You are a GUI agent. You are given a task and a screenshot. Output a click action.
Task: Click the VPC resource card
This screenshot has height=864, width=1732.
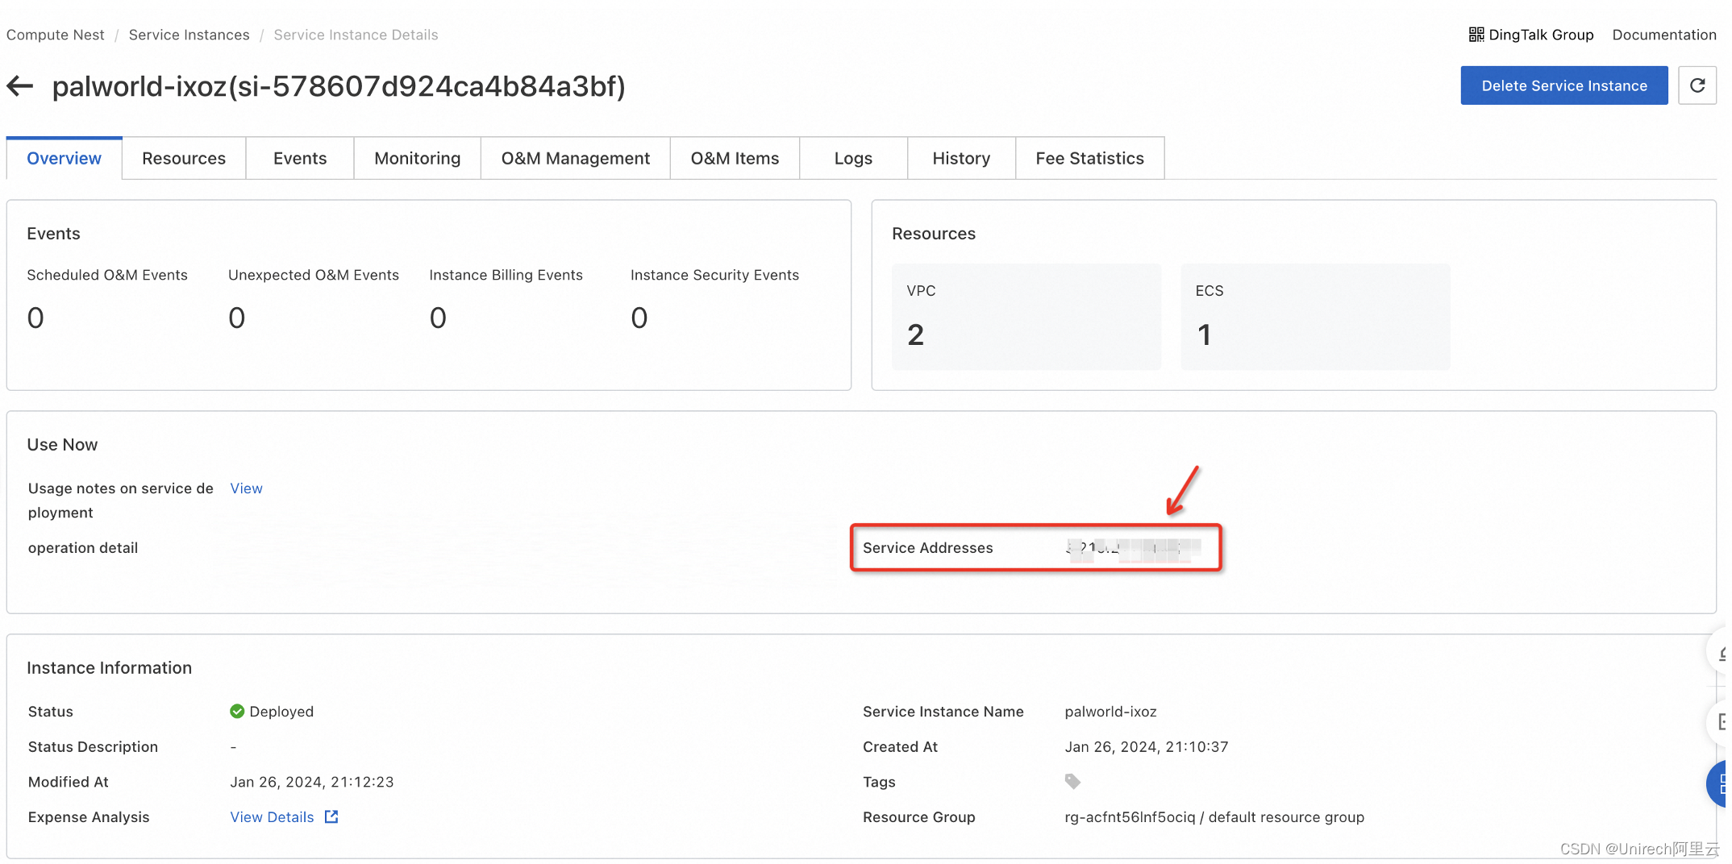coord(1026,317)
